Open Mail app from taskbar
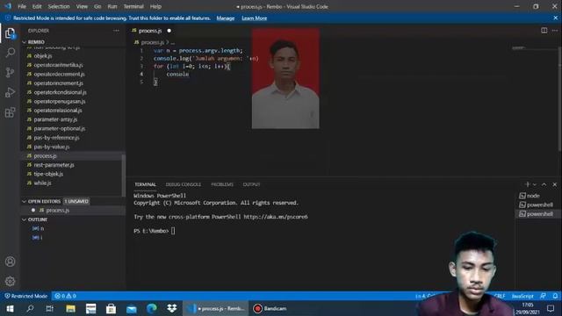 [x=132, y=308]
